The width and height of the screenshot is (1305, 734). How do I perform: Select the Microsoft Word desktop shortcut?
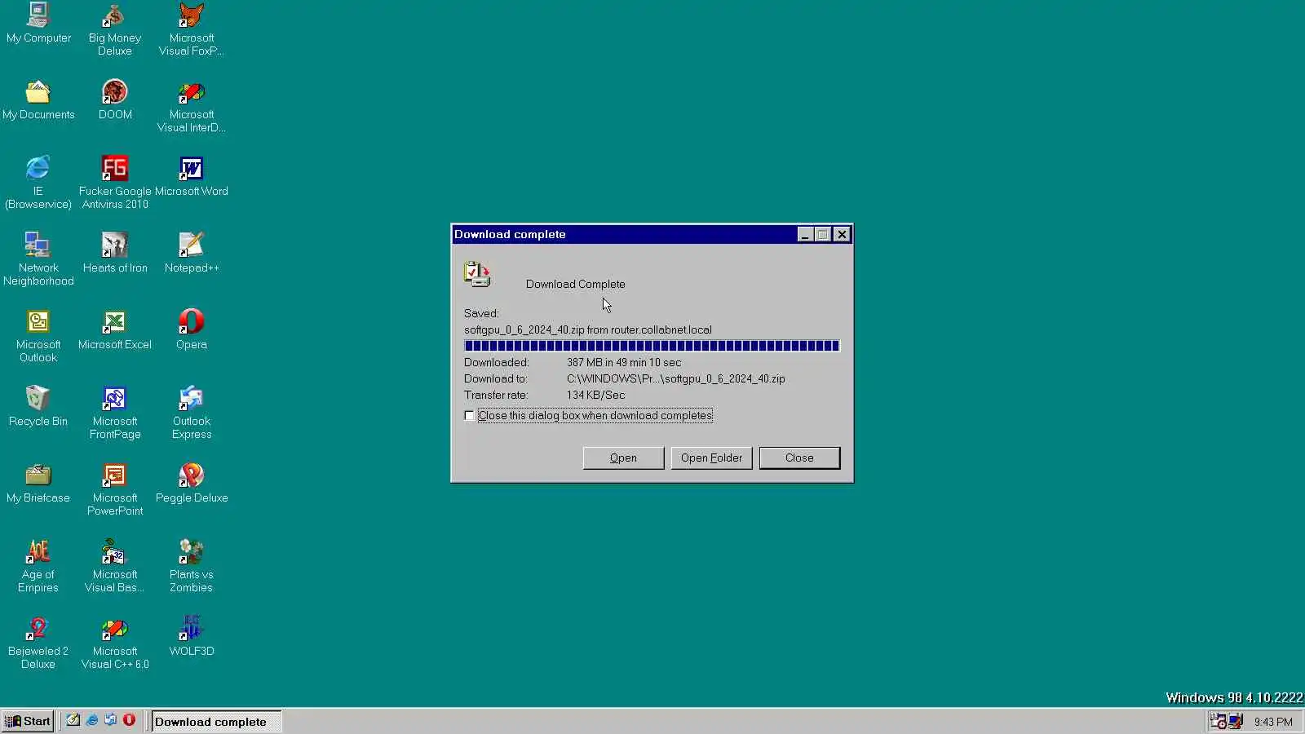192,176
